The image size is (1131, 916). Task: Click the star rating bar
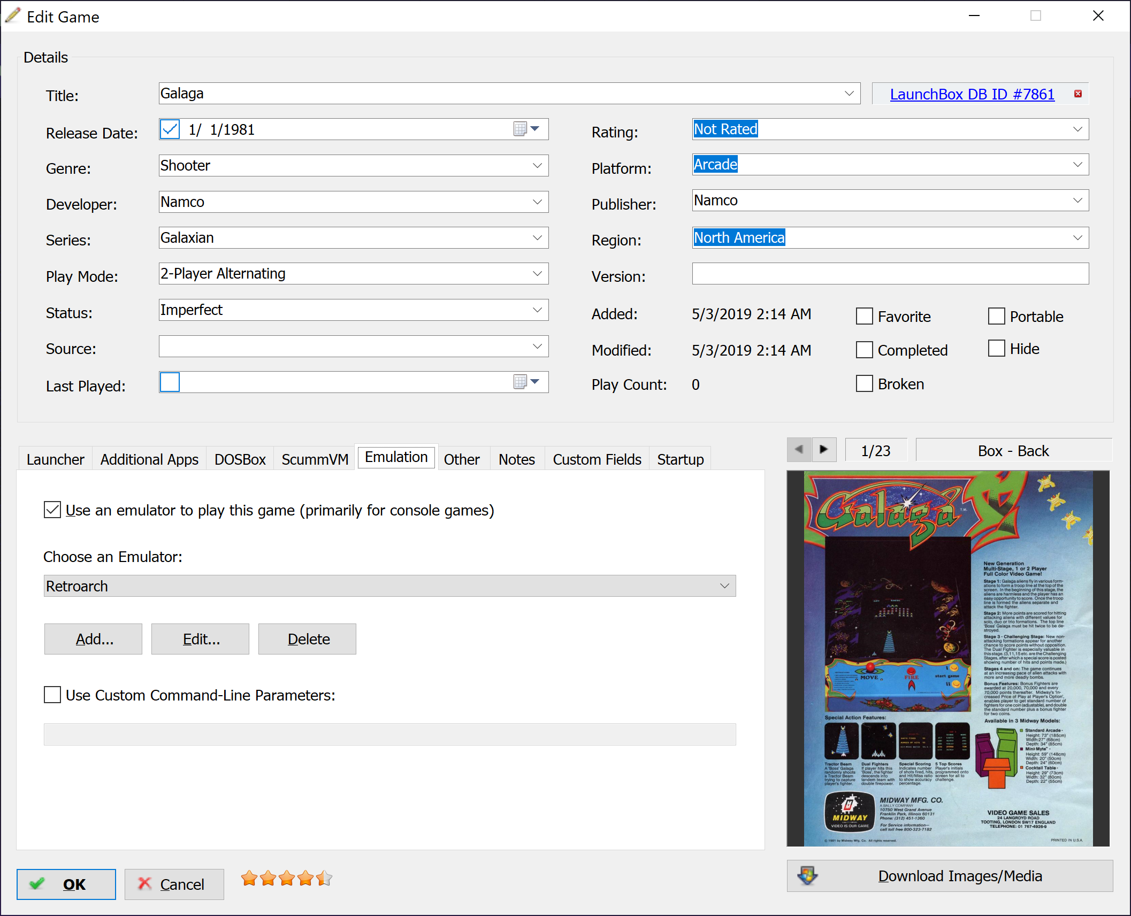click(x=287, y=878)
